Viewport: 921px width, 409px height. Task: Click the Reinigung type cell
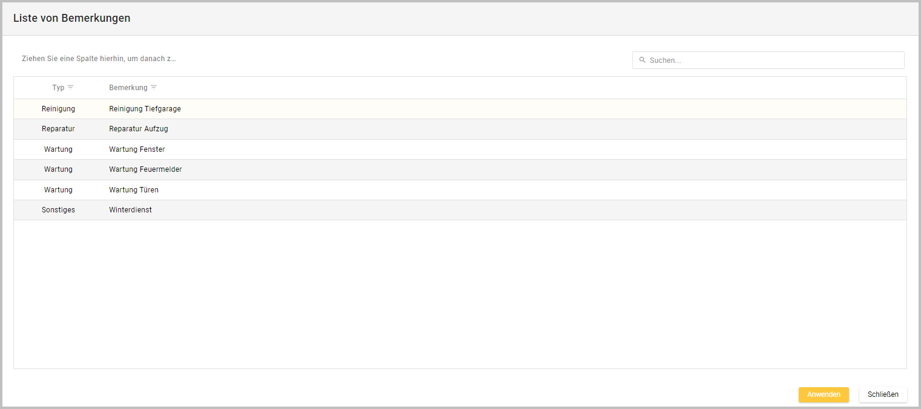point(58,109)
